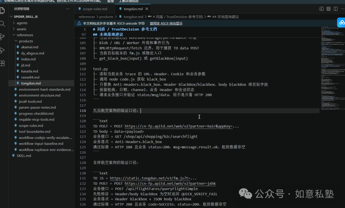
Task: Open dy_abgous.md file
Action: pos(32,53)
